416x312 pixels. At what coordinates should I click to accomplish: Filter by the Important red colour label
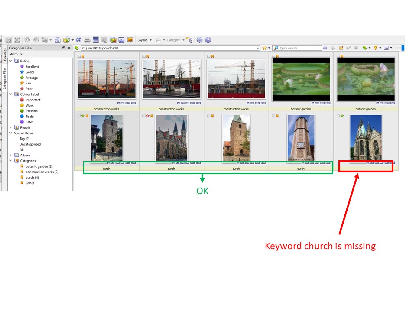(x=32, y=100)
